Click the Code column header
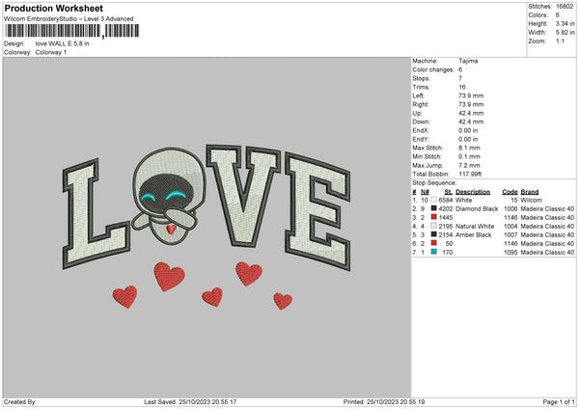 coord(510,191)
